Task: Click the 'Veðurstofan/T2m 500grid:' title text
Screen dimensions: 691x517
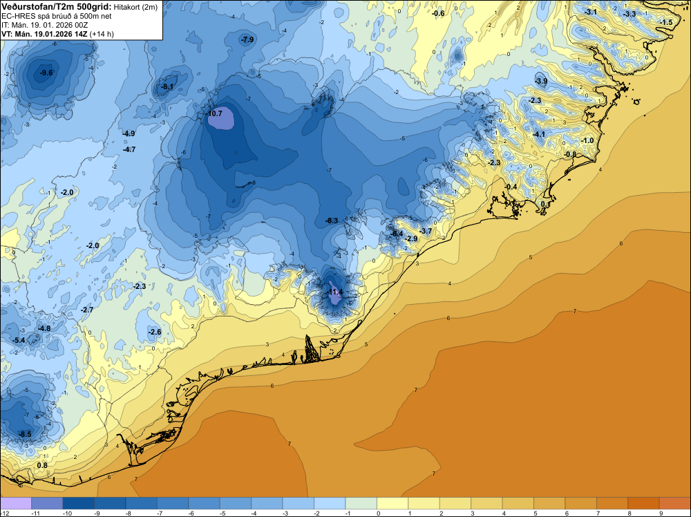Action: [x=57, y=7]
